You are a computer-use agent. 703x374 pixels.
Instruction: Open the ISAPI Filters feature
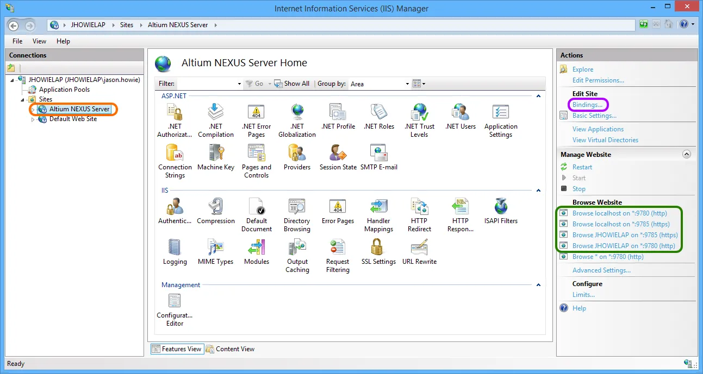(x=501, y=211)
